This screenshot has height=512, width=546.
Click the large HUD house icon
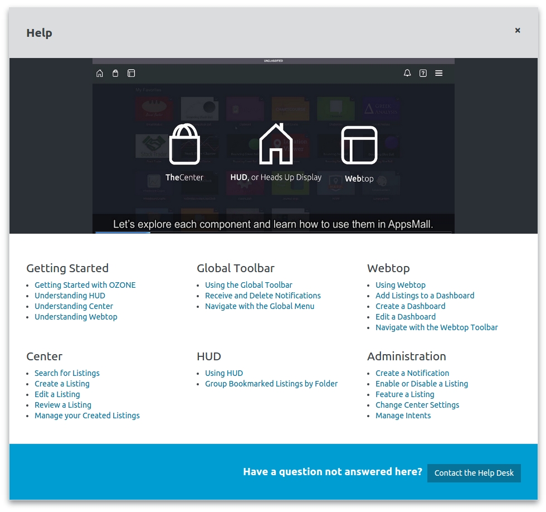pos(276,143)
